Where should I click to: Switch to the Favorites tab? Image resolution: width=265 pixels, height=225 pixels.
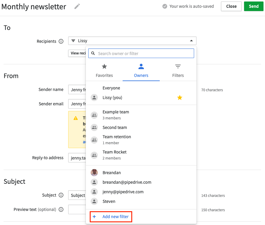click(x=104, y=70)
